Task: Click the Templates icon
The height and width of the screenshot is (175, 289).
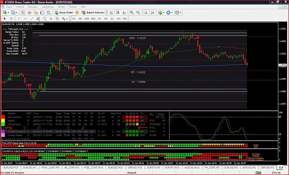Action: (x=177, y=12)
